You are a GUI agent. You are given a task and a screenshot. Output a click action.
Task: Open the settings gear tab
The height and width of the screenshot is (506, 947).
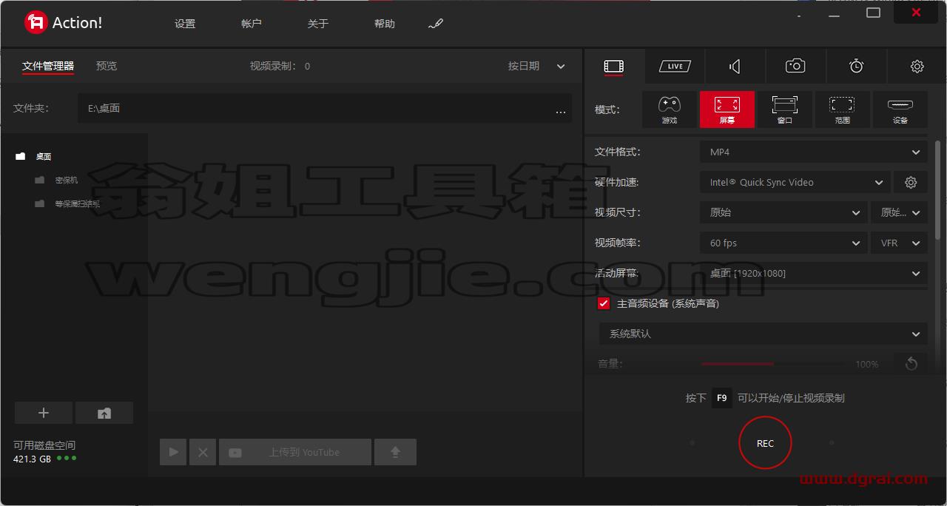click(917, 67)
